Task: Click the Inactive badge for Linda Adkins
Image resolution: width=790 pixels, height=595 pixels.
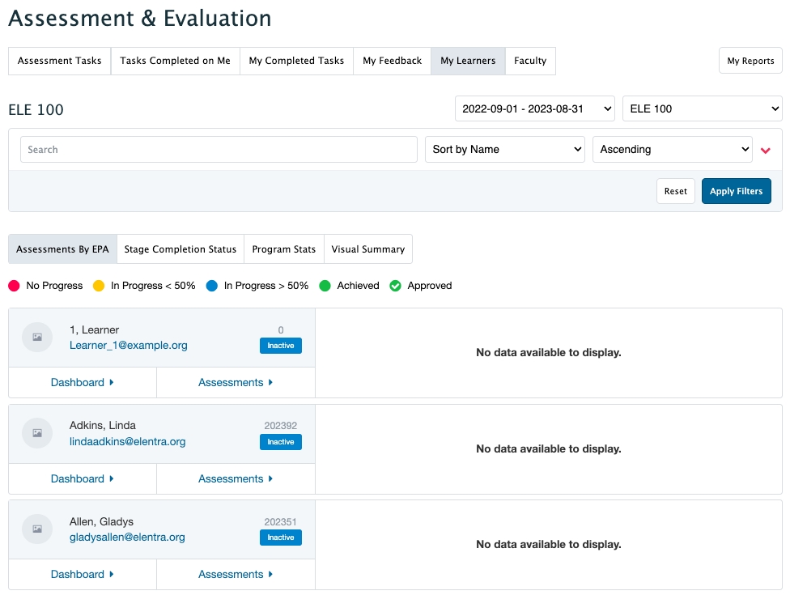Action: (281, 442)
